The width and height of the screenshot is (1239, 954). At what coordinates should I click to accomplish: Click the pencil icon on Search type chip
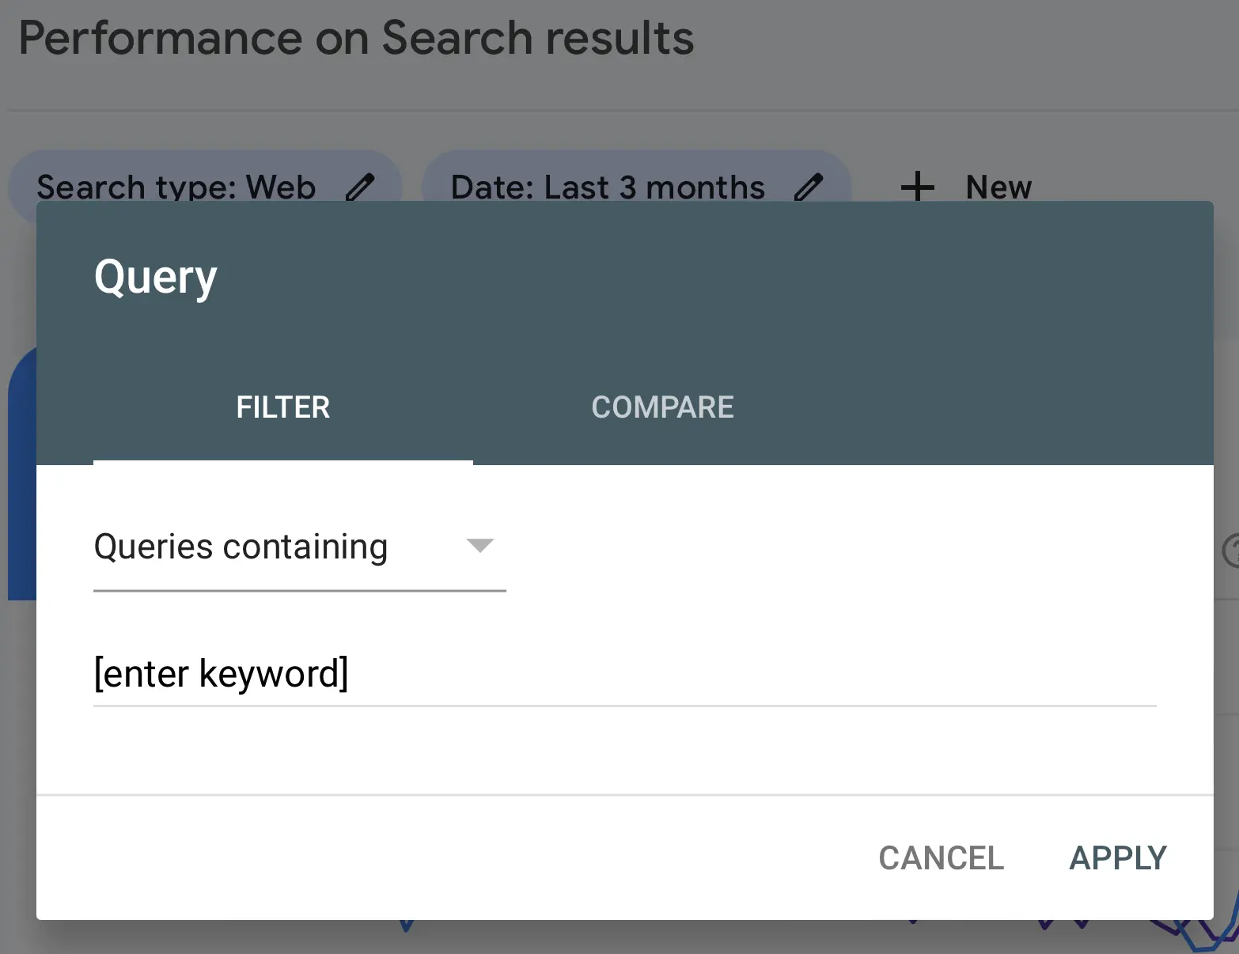pyautogui.click(x=361, y=187)
